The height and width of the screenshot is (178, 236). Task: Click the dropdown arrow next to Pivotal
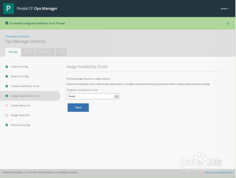click(x=116, y=96)
